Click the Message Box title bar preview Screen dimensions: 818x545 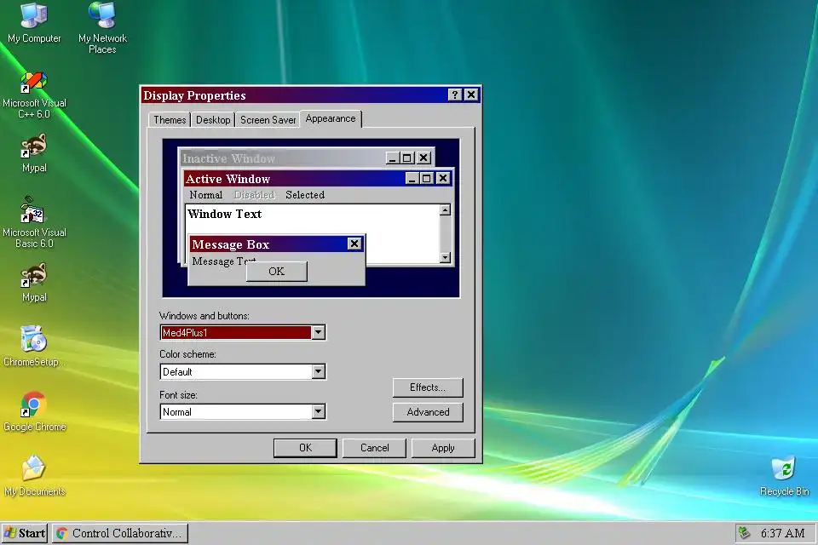(276, 244)
